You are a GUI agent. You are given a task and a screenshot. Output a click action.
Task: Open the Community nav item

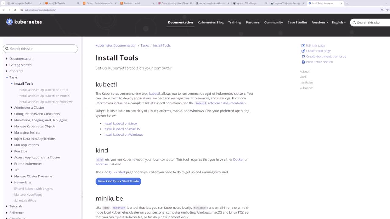[274, 22]
